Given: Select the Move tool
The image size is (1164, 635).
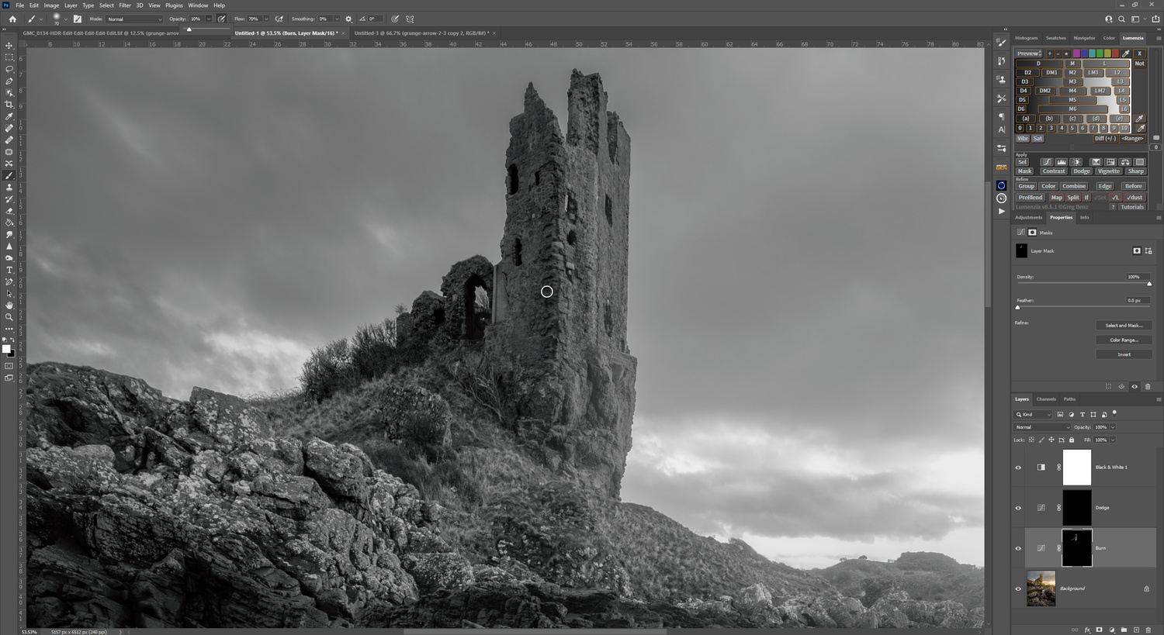Looking at the screenshot, I should click(x=9, y=46).
